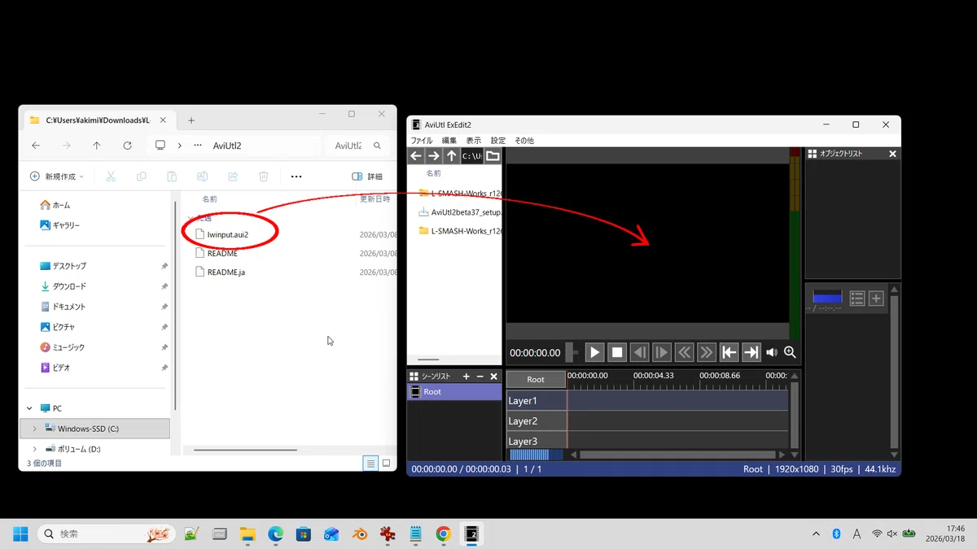This screenshot has width=977, height=549.
Task: Collapse the PC node in navigation pane
Action: [29, 408]
